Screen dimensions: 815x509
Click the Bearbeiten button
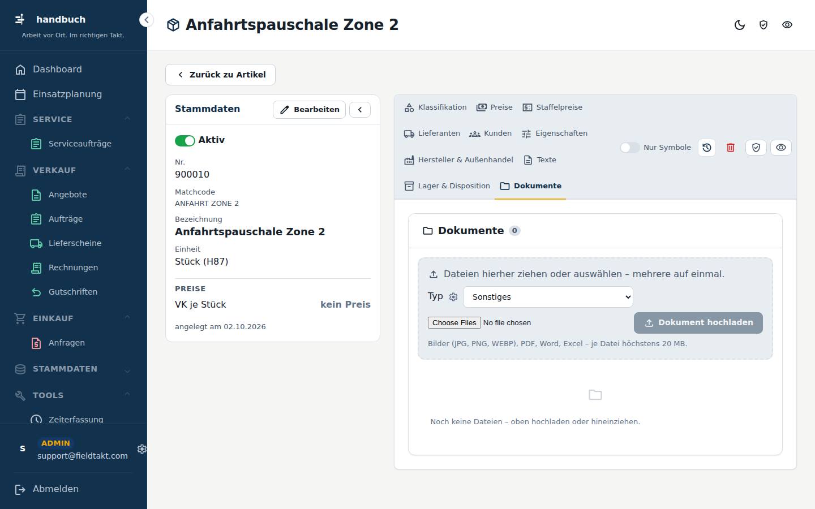(309, 110)
